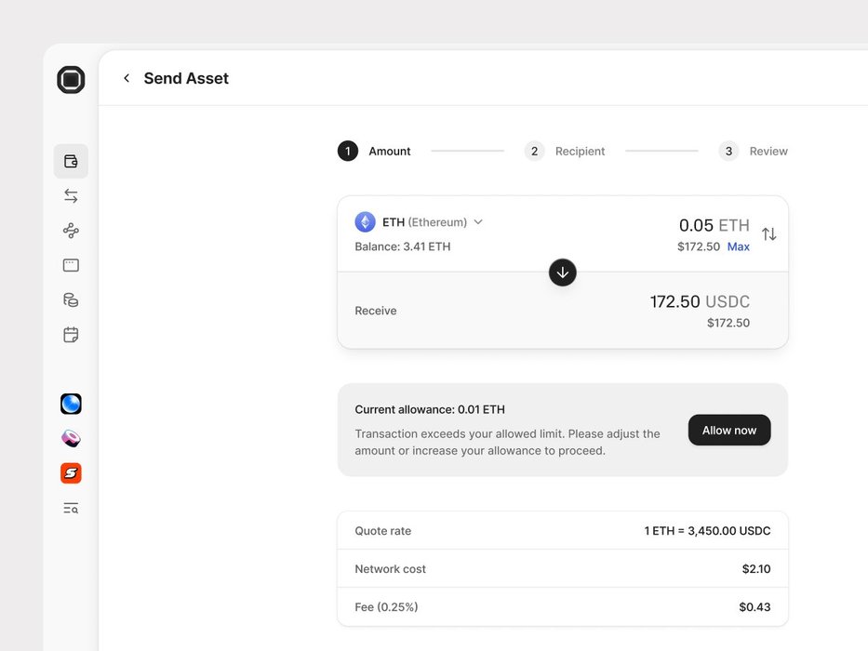Edit the 0.05 ETH amount field
This screenshot has width=868, height=651.
(714, 225)
